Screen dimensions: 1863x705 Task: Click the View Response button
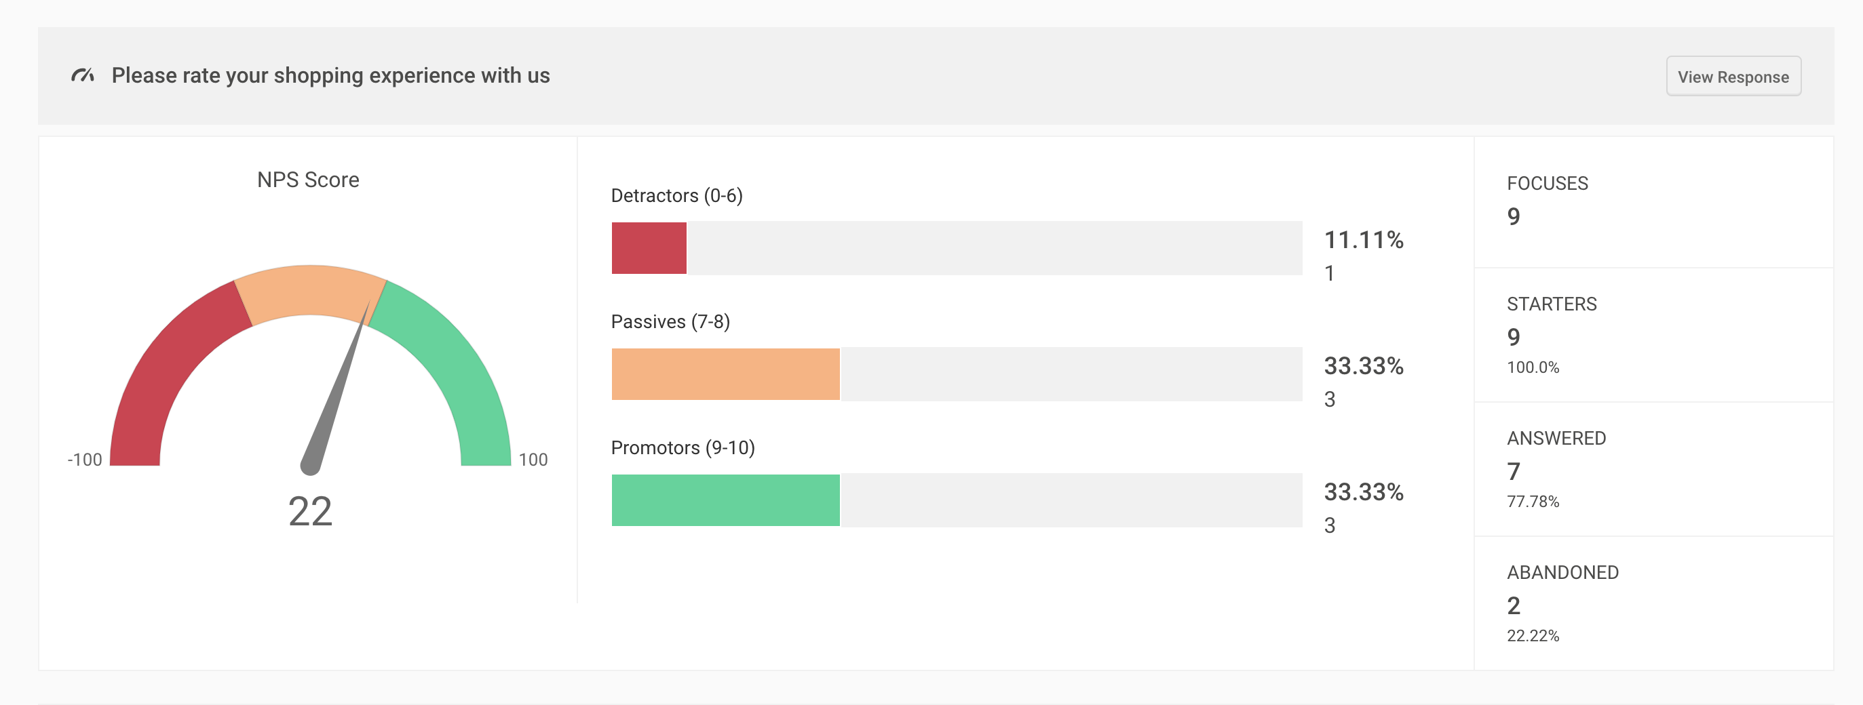[x=1733, y=77]
